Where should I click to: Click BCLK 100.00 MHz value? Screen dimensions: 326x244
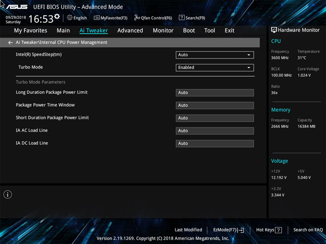tap(281, 75)
